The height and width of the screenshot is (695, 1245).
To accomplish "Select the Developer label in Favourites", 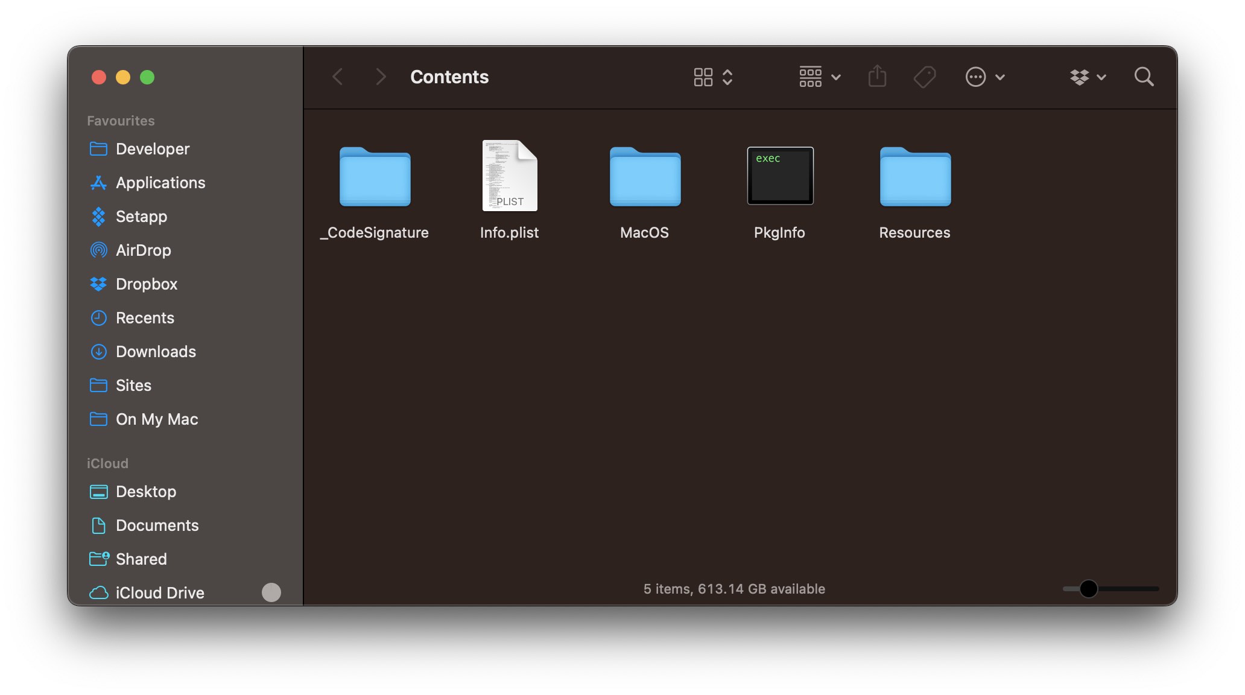I will click(153, 148).
